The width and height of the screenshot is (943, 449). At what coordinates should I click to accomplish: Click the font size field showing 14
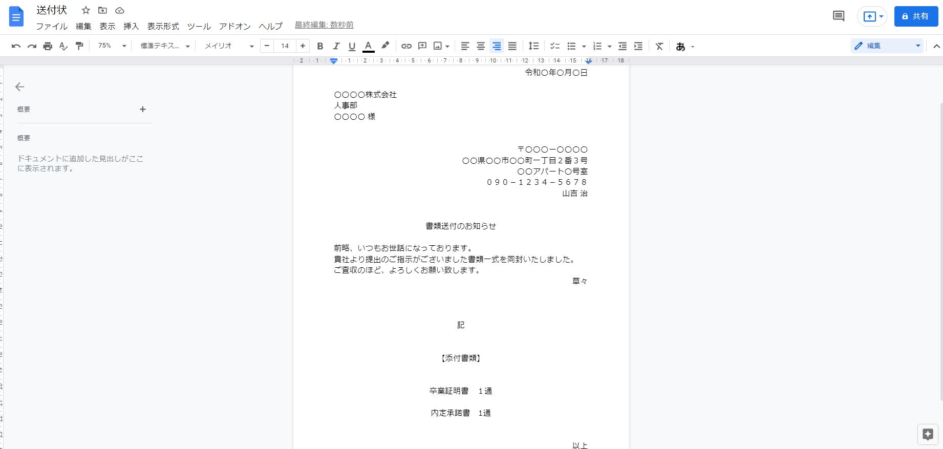pos(285,46)
